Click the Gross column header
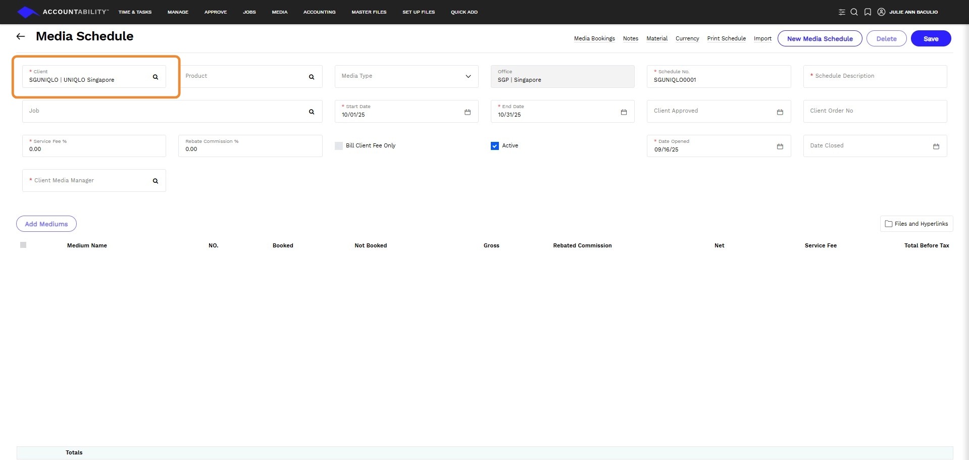This screenshot has width=969, height=460. [x=491, y=245]
